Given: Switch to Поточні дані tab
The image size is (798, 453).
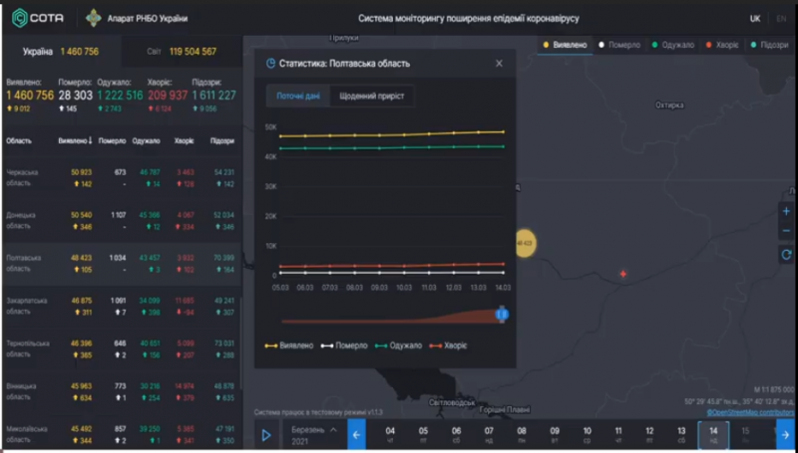Looking at the screenshot, I should (x=298, y=96).
